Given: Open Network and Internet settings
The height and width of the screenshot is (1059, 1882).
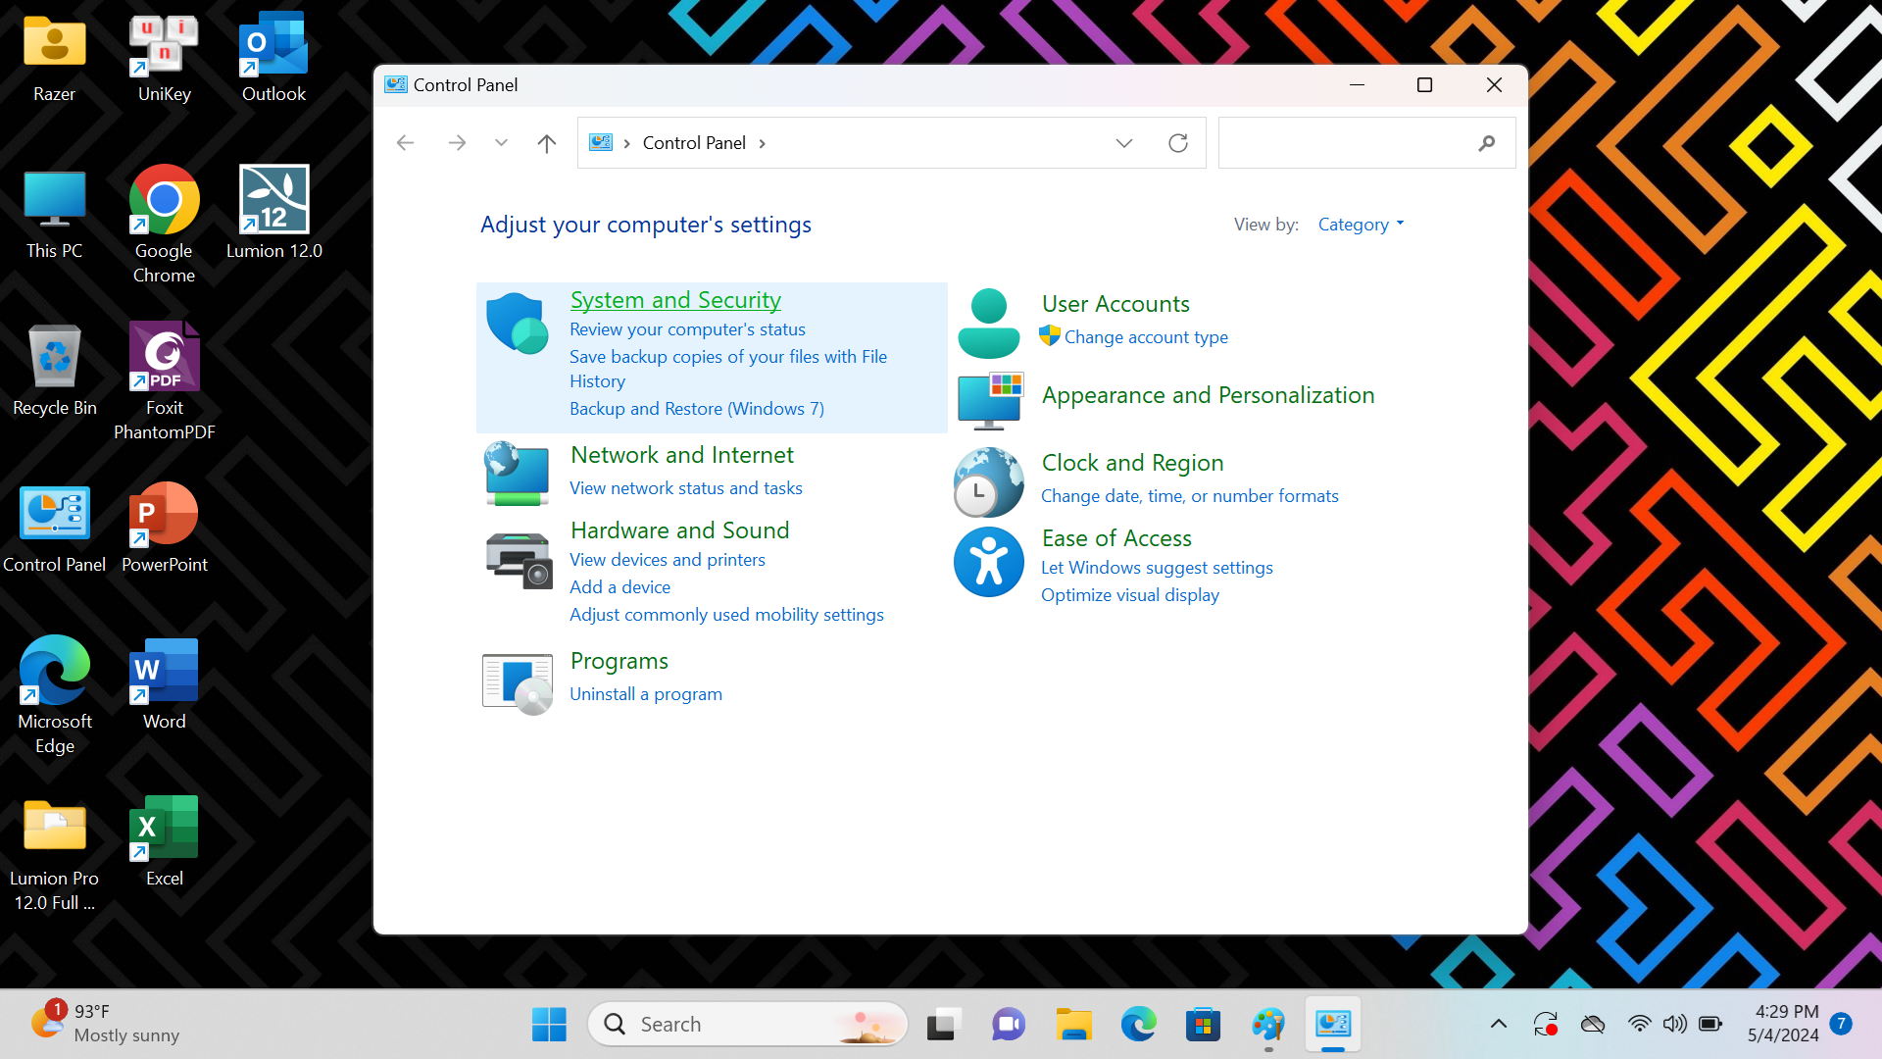Looking at the screenshot, I should pos(681,454).
